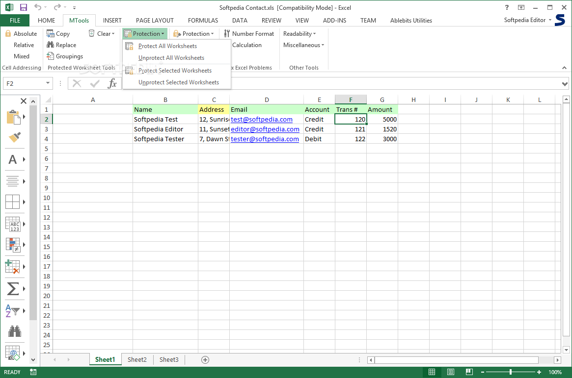Choose Unprotect All Worksheets
Screen dimensions: 572x378
177,57
